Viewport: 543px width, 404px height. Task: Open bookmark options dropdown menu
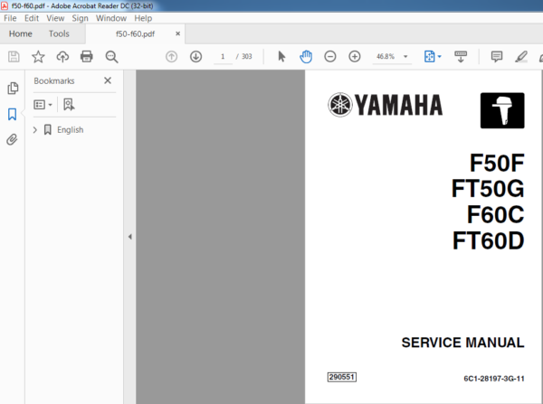[x=43, y=104]
